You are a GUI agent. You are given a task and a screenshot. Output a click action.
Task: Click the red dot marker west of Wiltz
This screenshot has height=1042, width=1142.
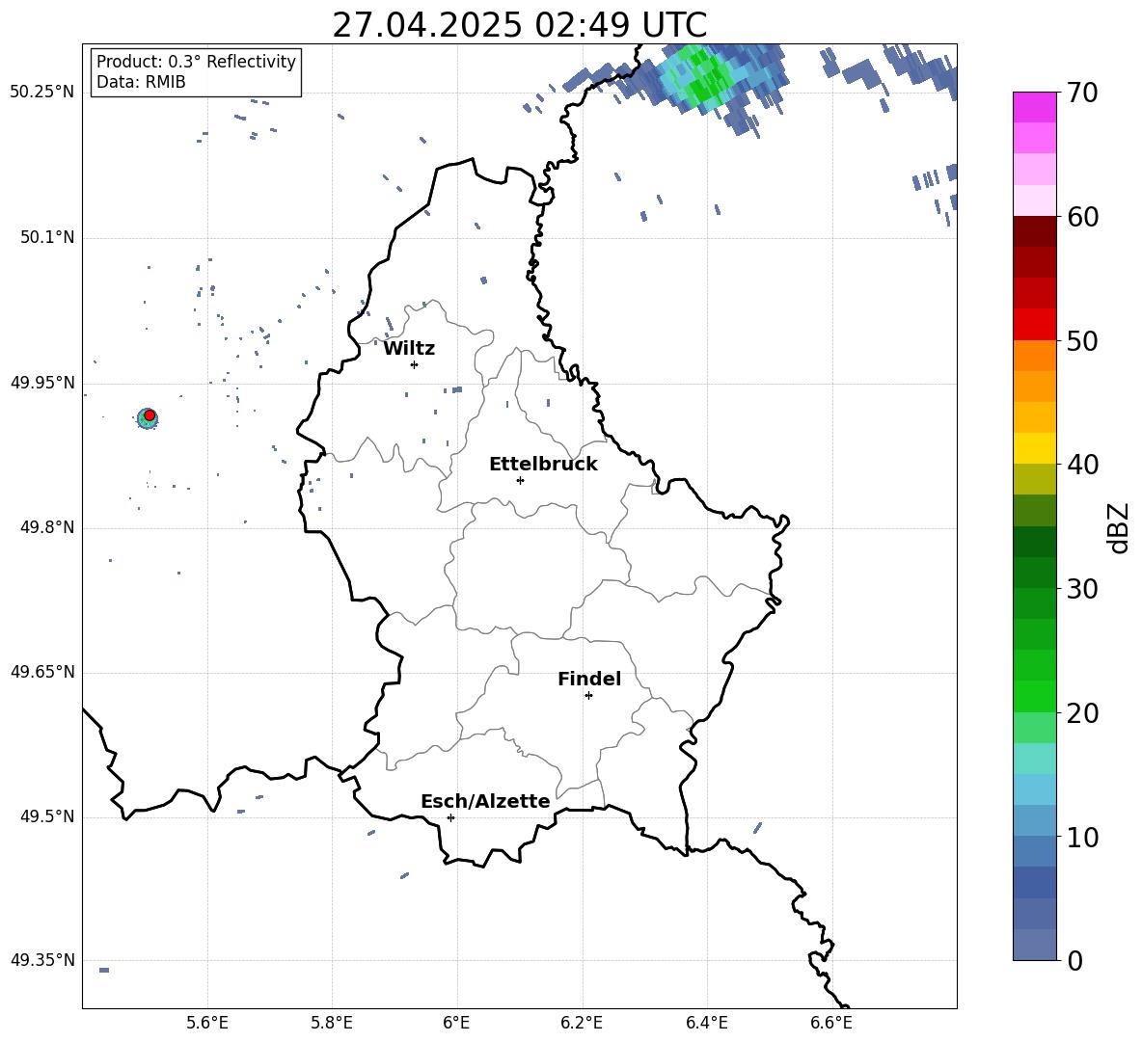(150, 414)
